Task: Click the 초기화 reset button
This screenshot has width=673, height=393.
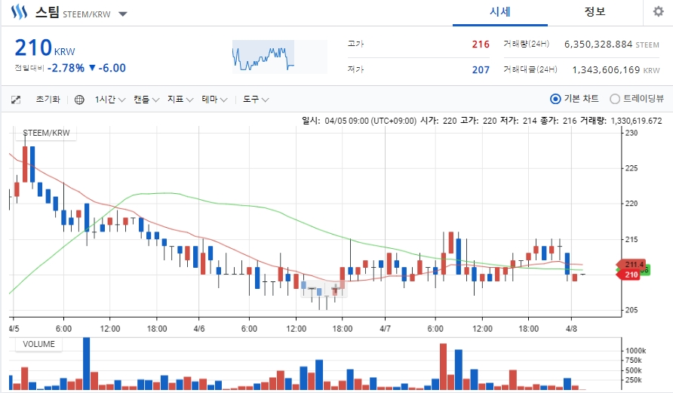Action: 48,100
